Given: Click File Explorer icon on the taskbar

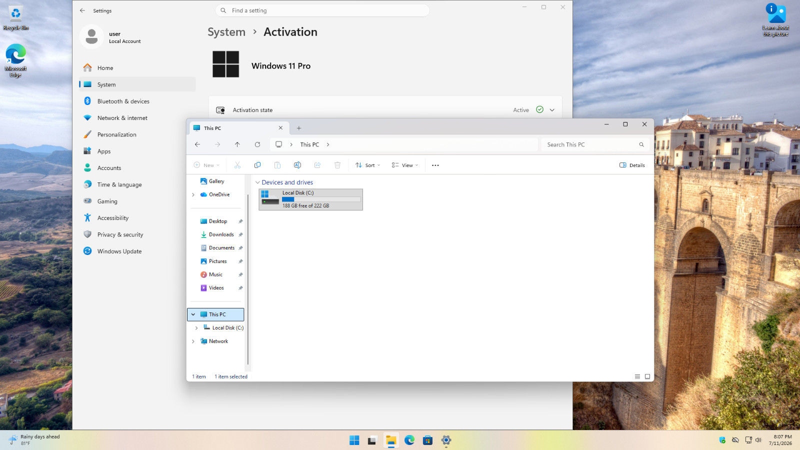Looking at the screenshot, I should pos(391,440).
